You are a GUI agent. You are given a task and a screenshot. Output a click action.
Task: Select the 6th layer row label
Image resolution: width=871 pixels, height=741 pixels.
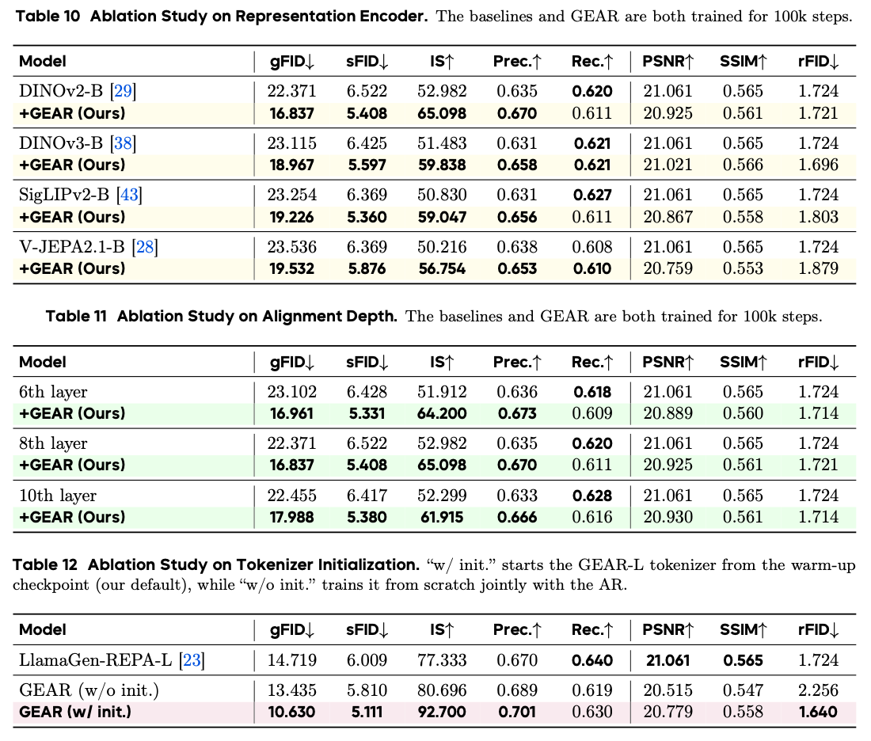pos(53,392)
